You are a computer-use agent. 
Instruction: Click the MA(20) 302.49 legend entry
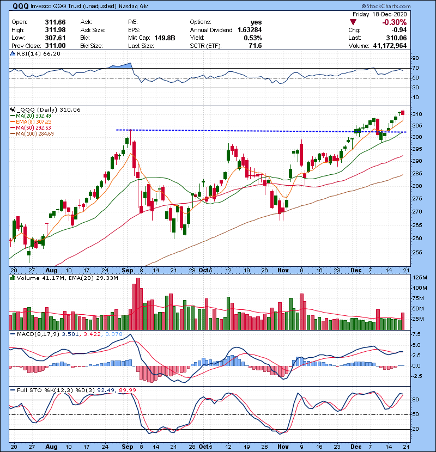tap(32, 115)
